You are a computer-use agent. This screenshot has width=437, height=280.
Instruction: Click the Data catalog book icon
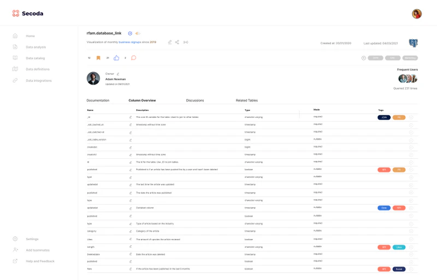[15, 58]
